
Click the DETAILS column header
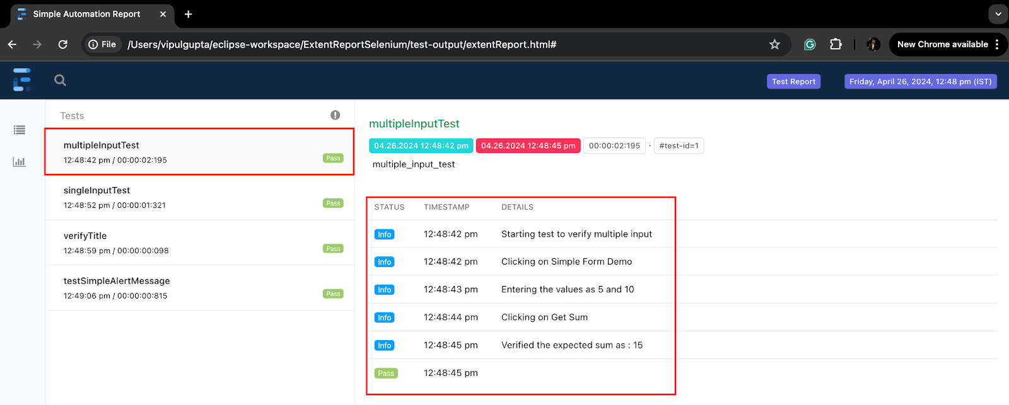517,207
